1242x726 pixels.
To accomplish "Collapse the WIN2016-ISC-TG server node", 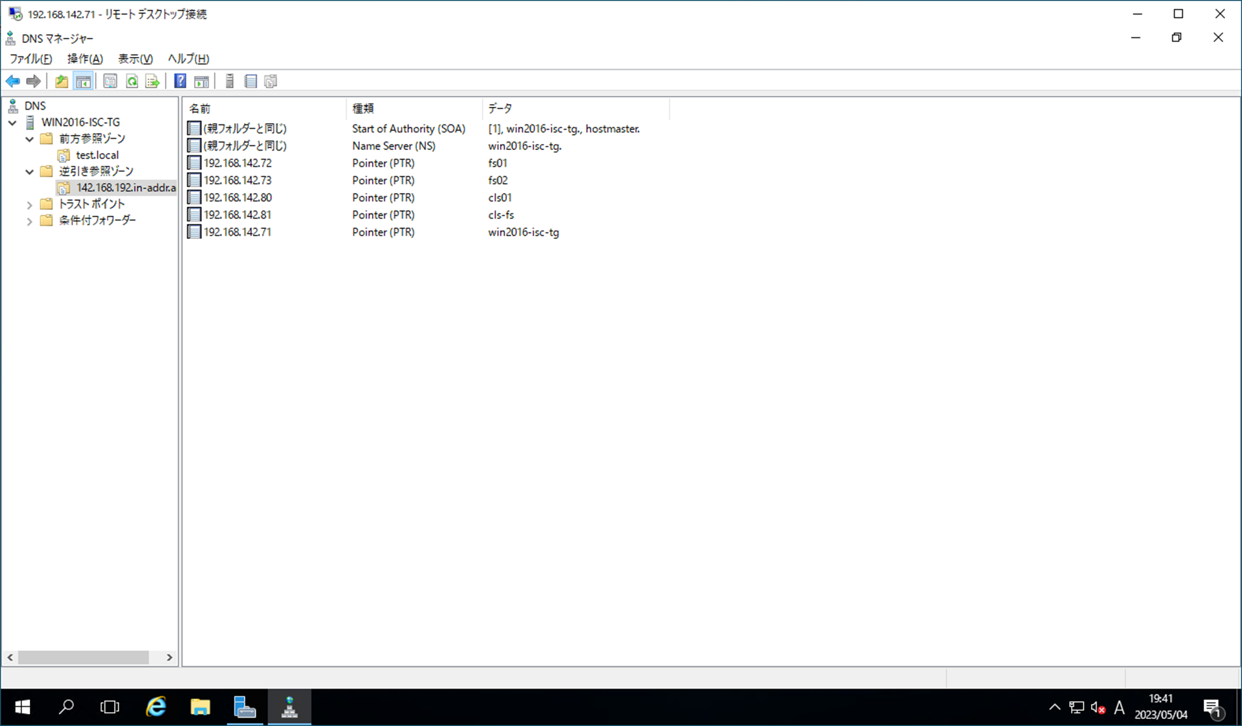I will (x=12, y=123).
